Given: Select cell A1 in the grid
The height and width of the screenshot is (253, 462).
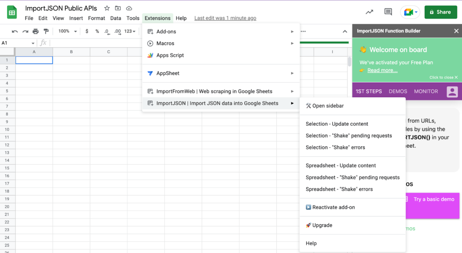Looking at the screenshot, I should tap(34, 60).
